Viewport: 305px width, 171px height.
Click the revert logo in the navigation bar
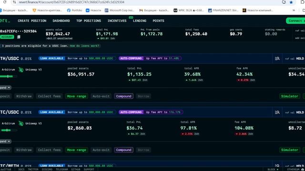point(5,20)
